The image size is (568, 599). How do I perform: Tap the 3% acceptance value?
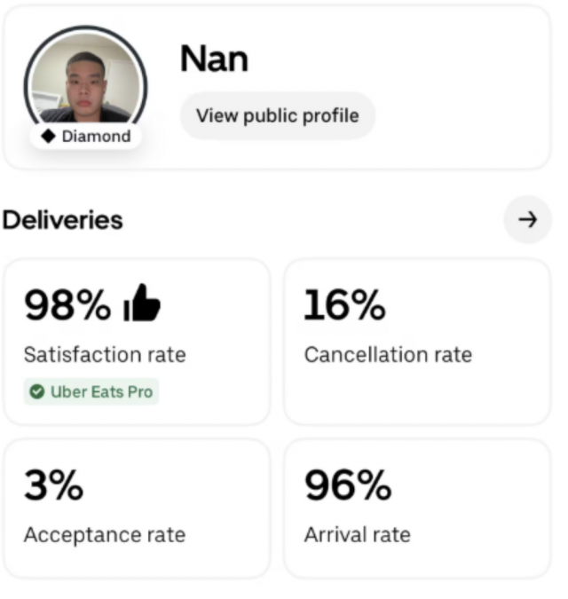click(53, 485)
